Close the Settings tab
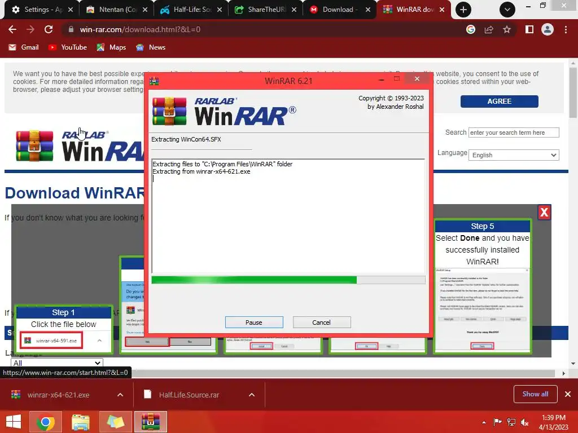 (71, 10)
